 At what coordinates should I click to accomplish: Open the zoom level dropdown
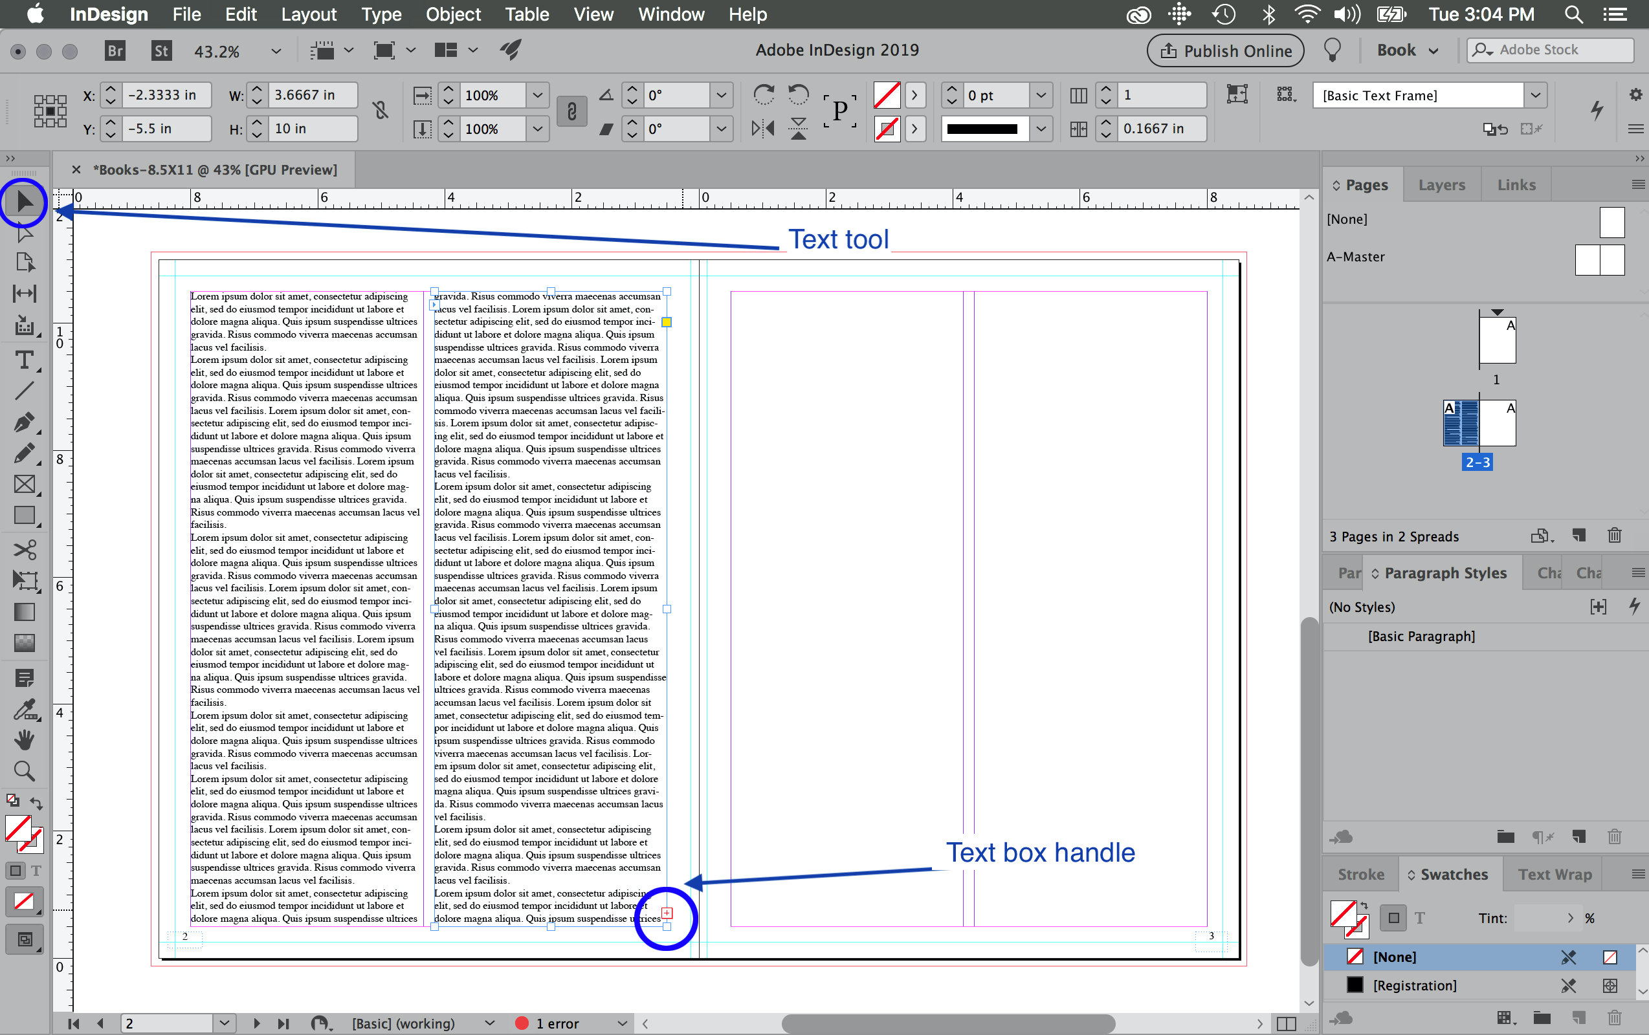[276, 50]
